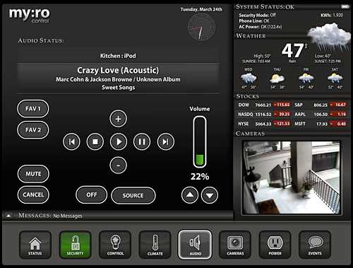Open the Source selector
Image resolution: width=353 pixels, height=268 pixels.
[133, 195]
